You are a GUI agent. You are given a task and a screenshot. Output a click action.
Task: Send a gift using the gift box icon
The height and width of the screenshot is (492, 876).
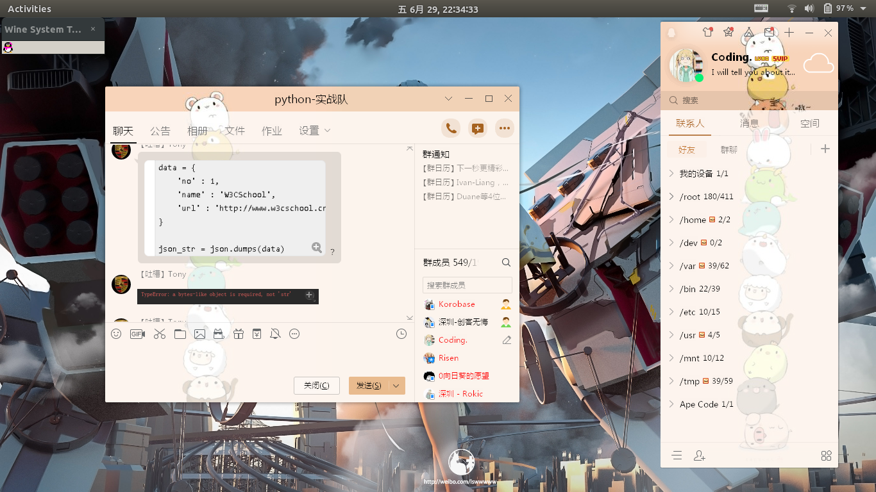238,334
